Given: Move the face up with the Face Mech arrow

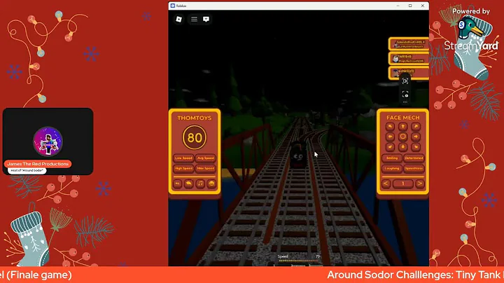Looking at the screenshot, I should [x=402, y=127].
